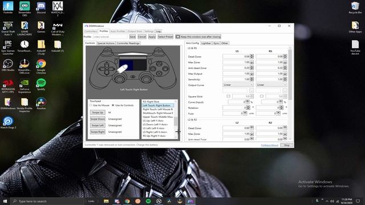
Task: Open Controller Readings tab
Action: [x=128, y=43]
